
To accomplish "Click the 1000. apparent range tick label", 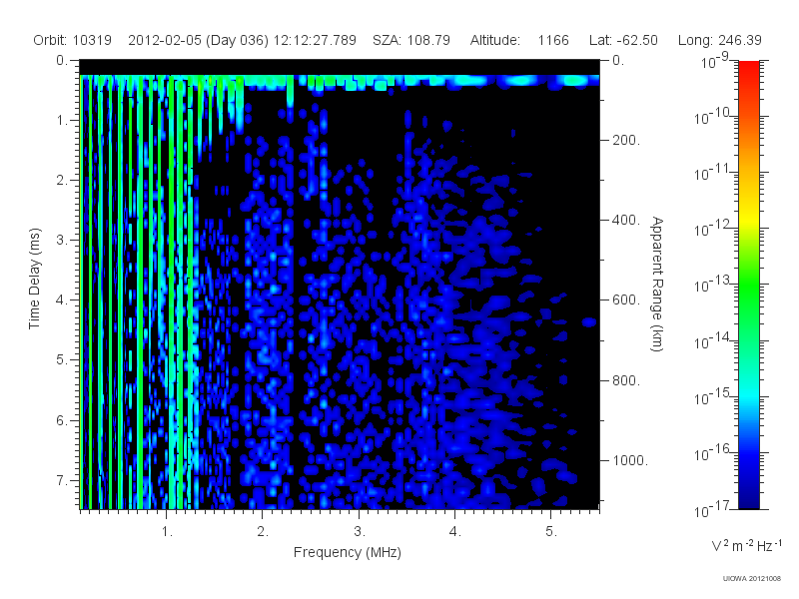I will point(630,460).
